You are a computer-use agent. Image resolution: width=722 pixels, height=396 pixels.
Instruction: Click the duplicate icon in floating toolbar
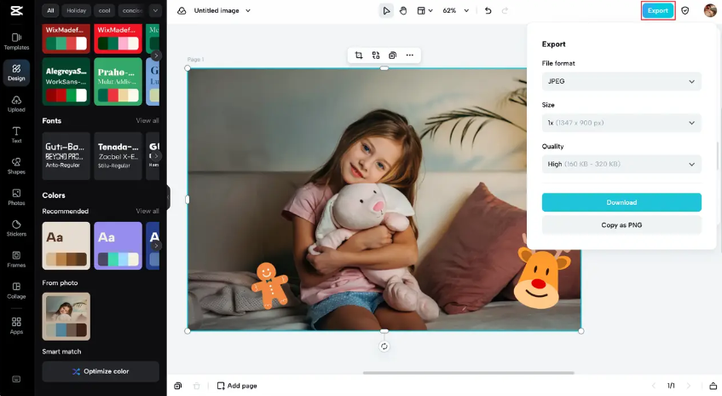coord(392,55)
